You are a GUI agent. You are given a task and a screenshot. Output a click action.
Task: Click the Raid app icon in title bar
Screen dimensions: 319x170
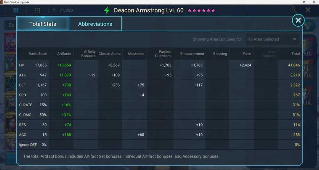tap(1, 2)
